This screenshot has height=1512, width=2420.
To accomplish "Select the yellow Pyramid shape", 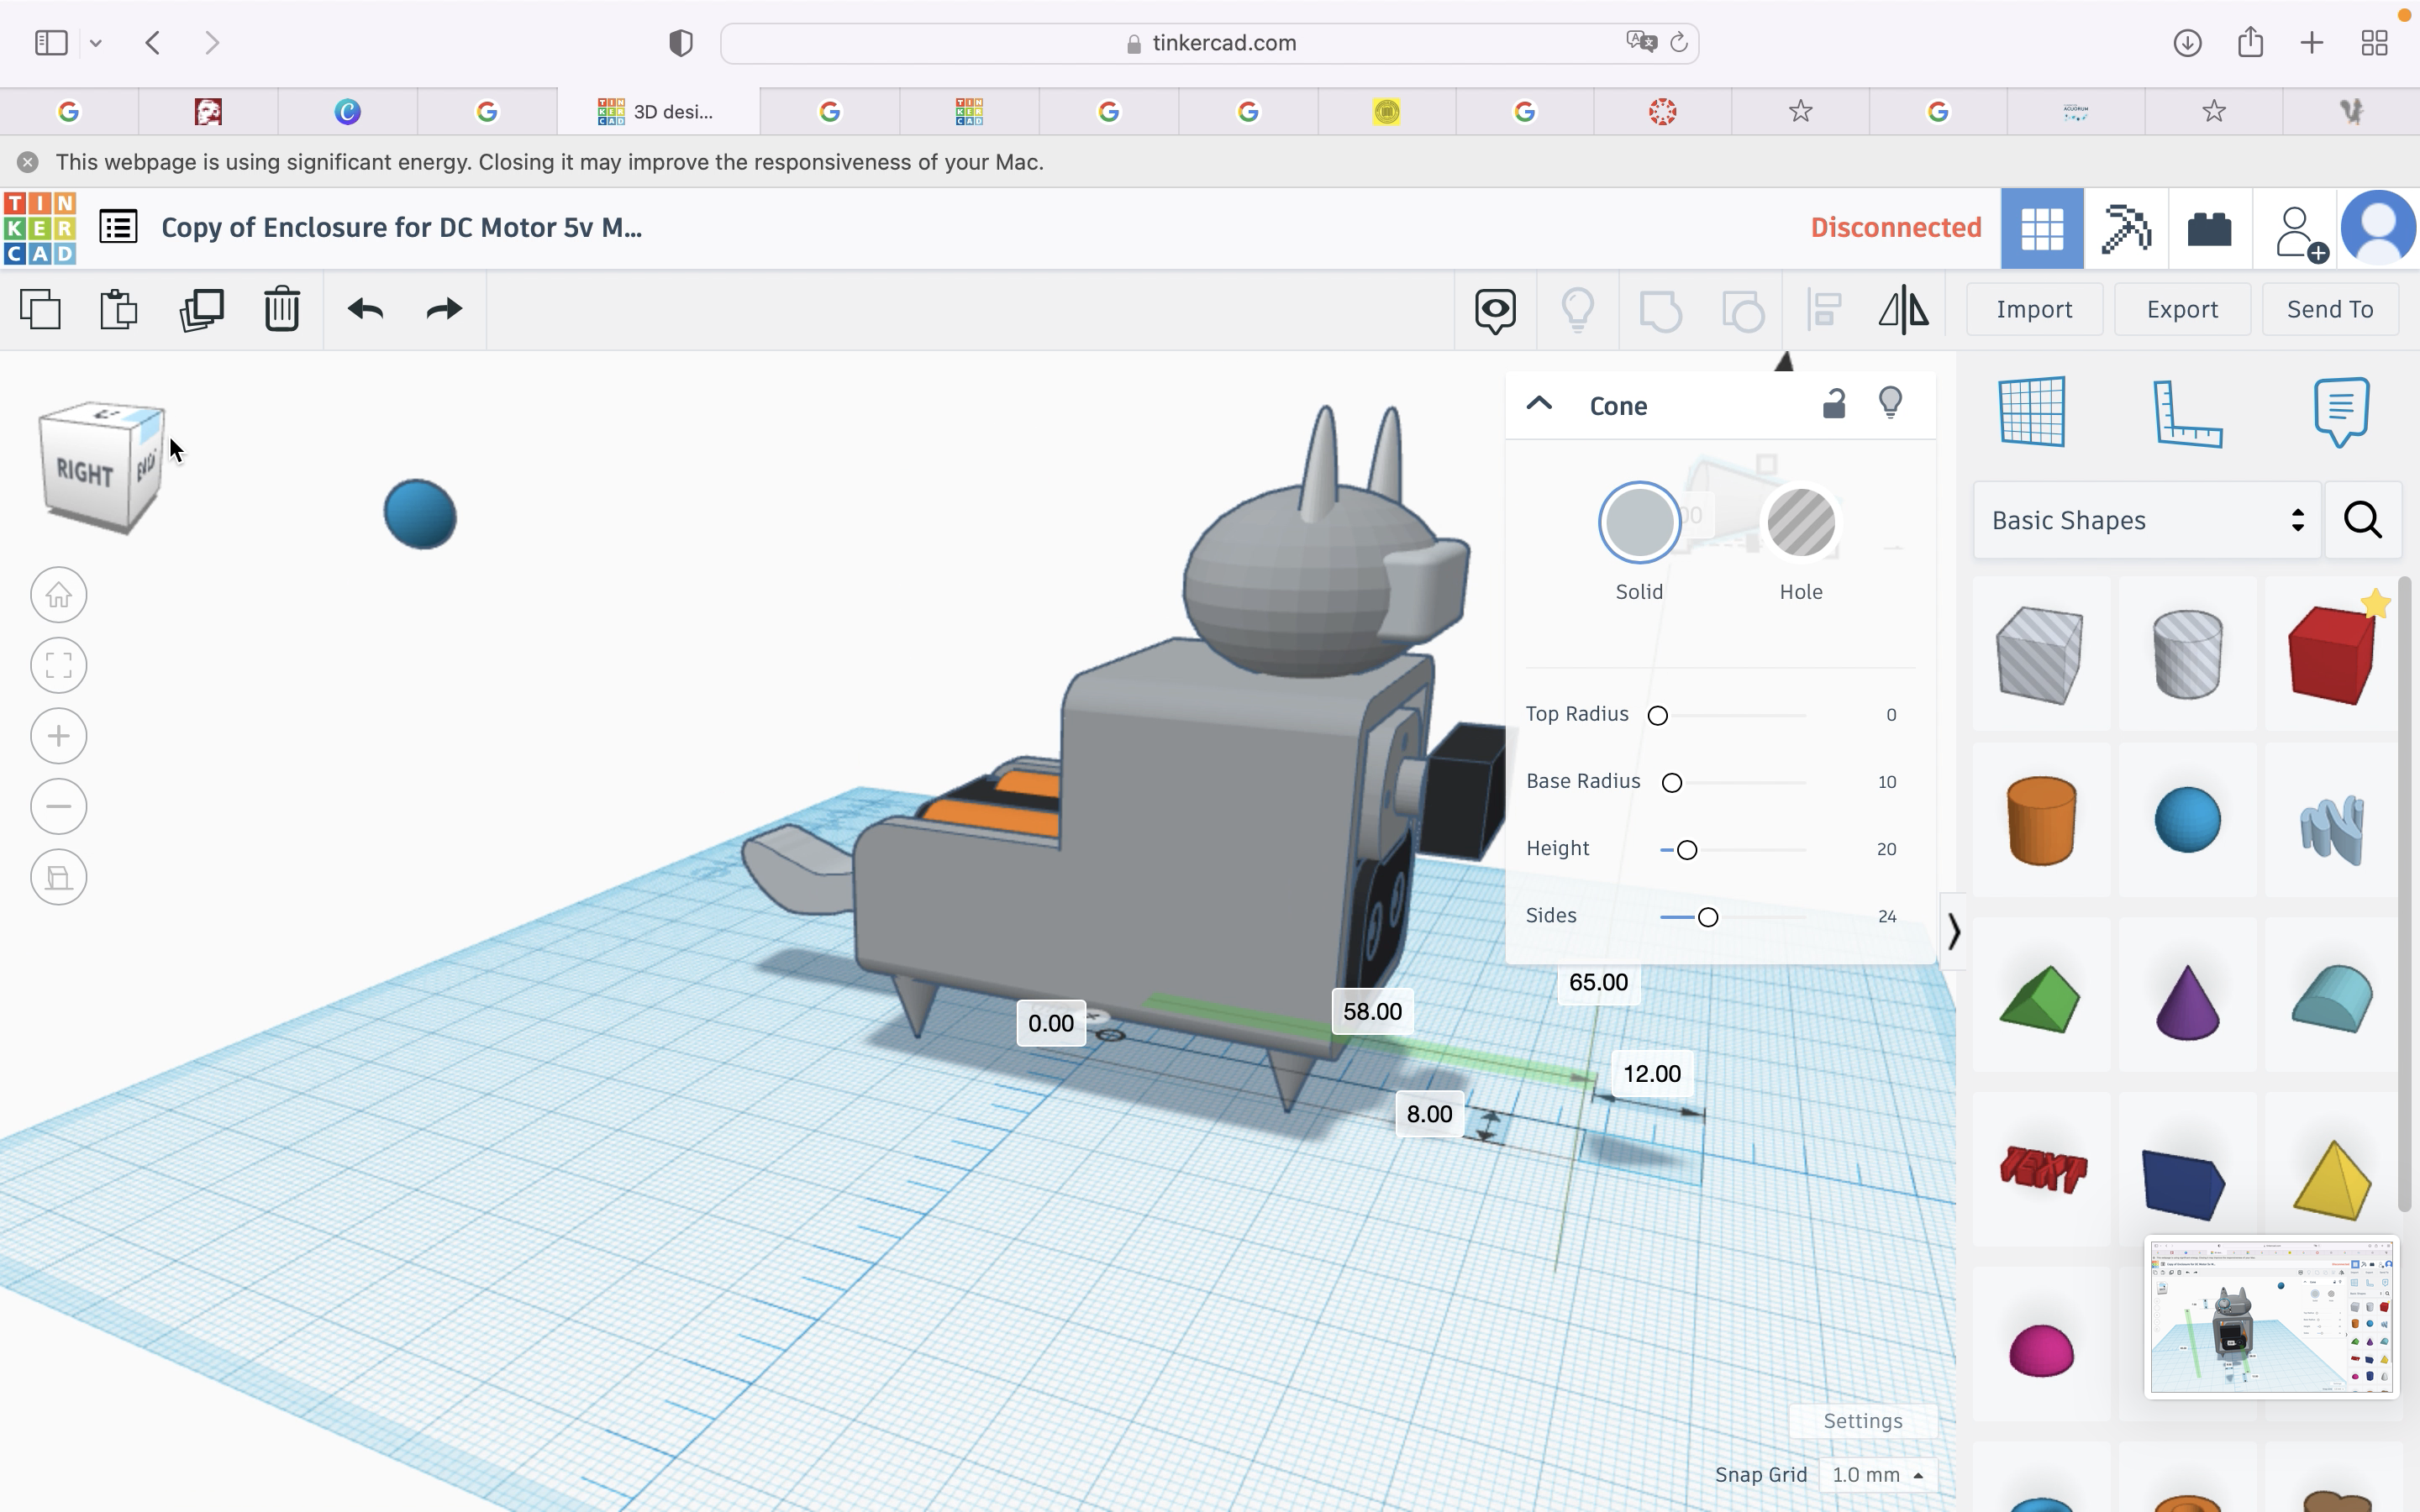I will [x=2332, y=1181].
